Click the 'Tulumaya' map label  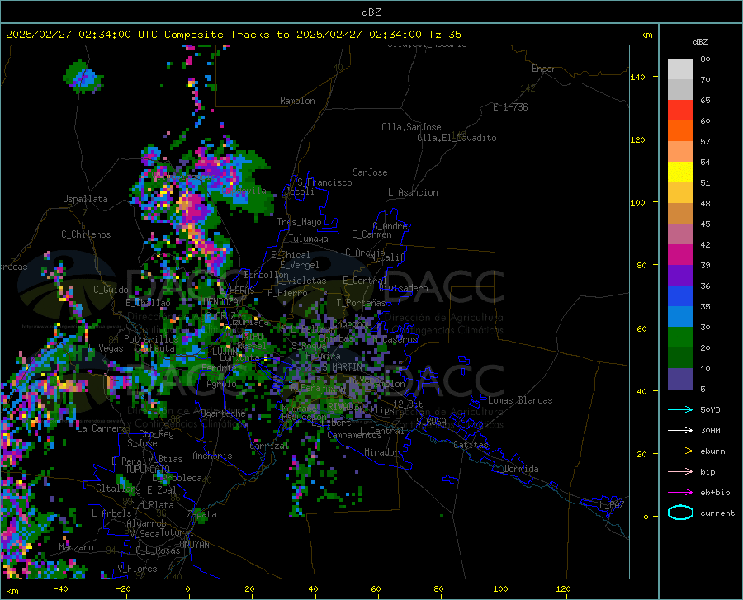click(308, 239)
